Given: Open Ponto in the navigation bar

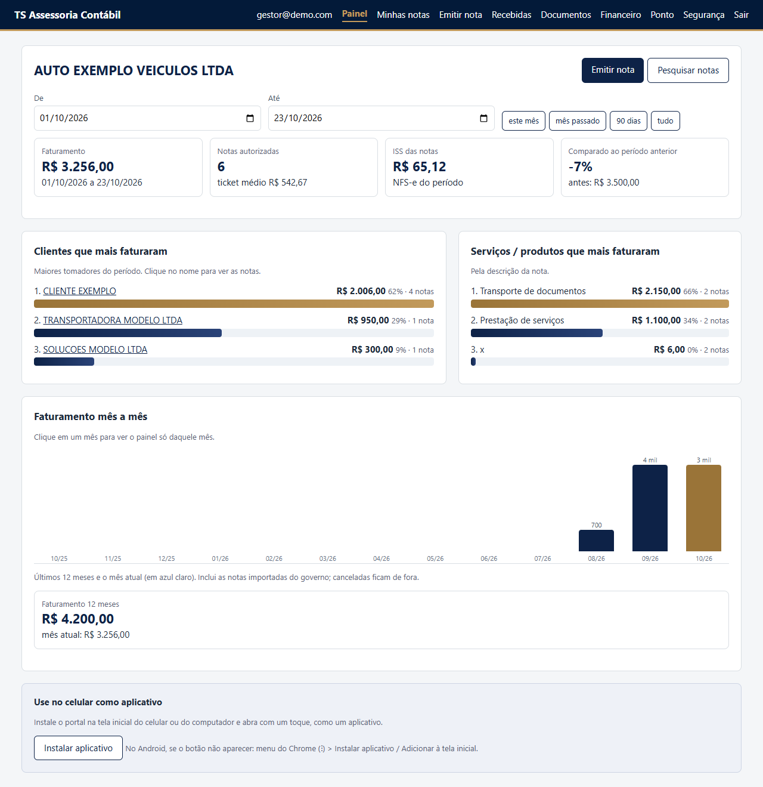Looking at the screenshot, I should (x=662, y=15).
